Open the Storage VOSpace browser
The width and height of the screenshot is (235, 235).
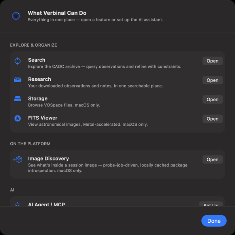coord(212,100)
